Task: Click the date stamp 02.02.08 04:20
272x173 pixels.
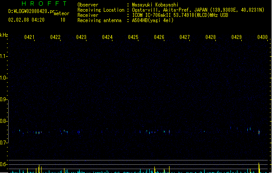Action: (26, 20)
